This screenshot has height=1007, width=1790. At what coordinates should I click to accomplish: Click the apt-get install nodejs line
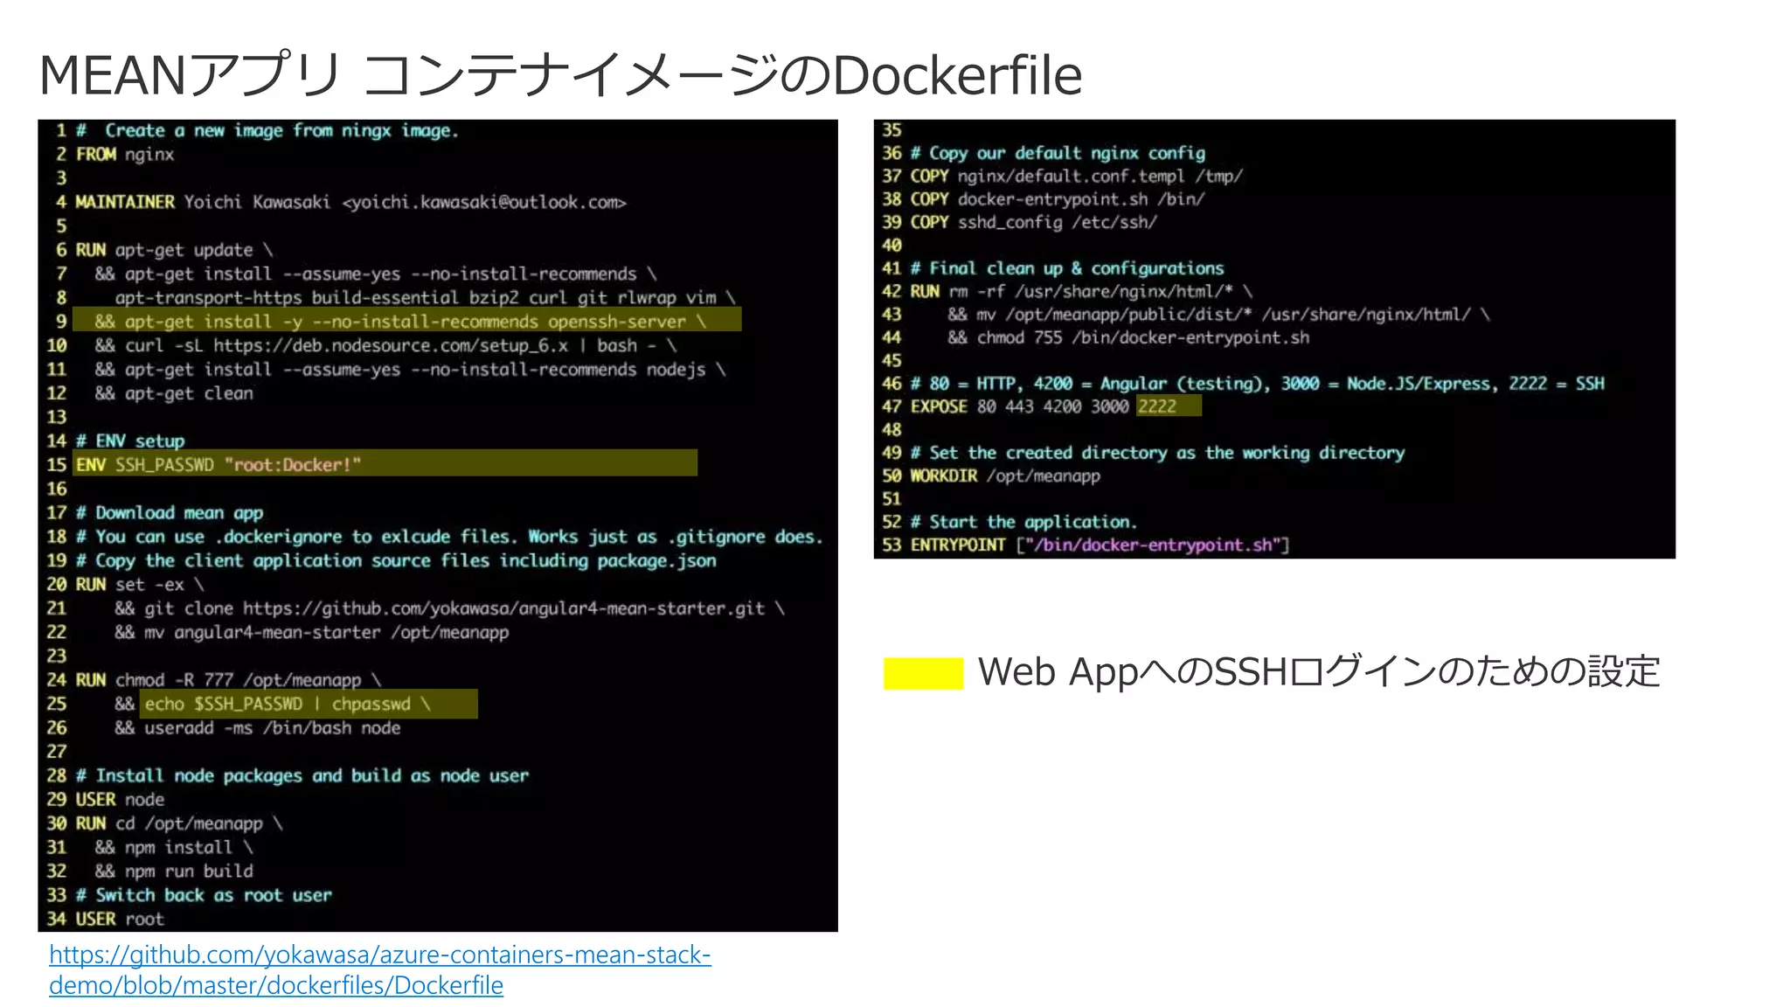pyautogui.click(x=410, y=370)
